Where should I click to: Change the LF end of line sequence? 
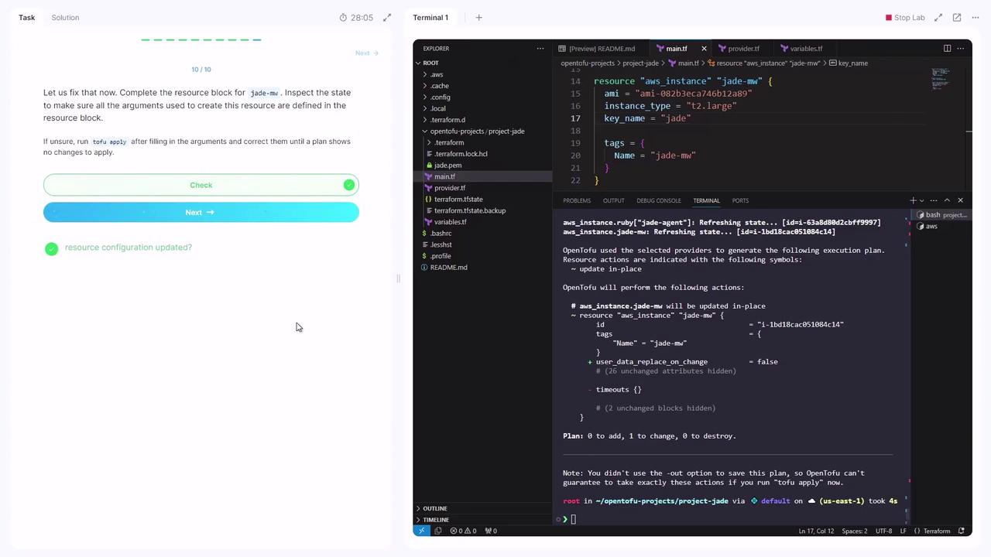[903, 531]
